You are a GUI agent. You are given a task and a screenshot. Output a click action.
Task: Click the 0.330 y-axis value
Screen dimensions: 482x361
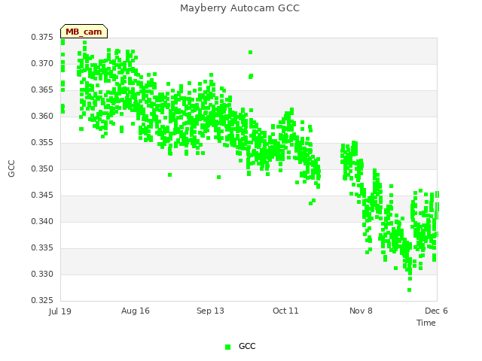[42, 274]
